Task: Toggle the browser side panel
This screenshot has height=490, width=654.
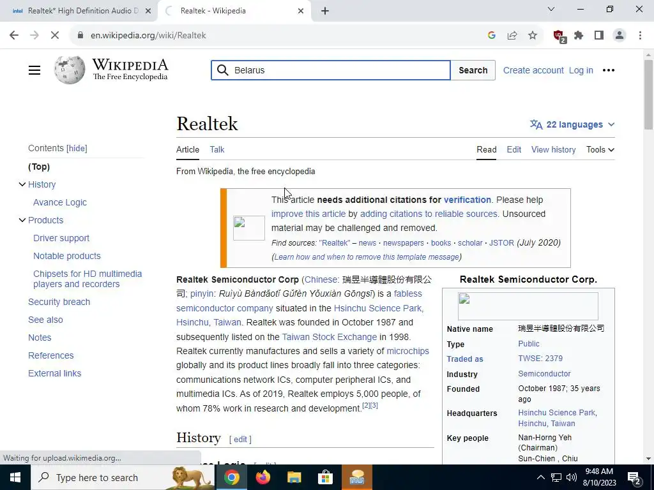Action: (x=599, y=36)
